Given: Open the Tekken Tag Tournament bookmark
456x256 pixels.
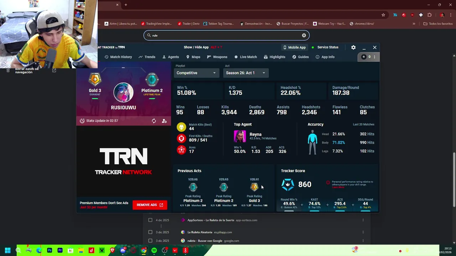Looking at the screenshot, I should (x=218, y=24).
